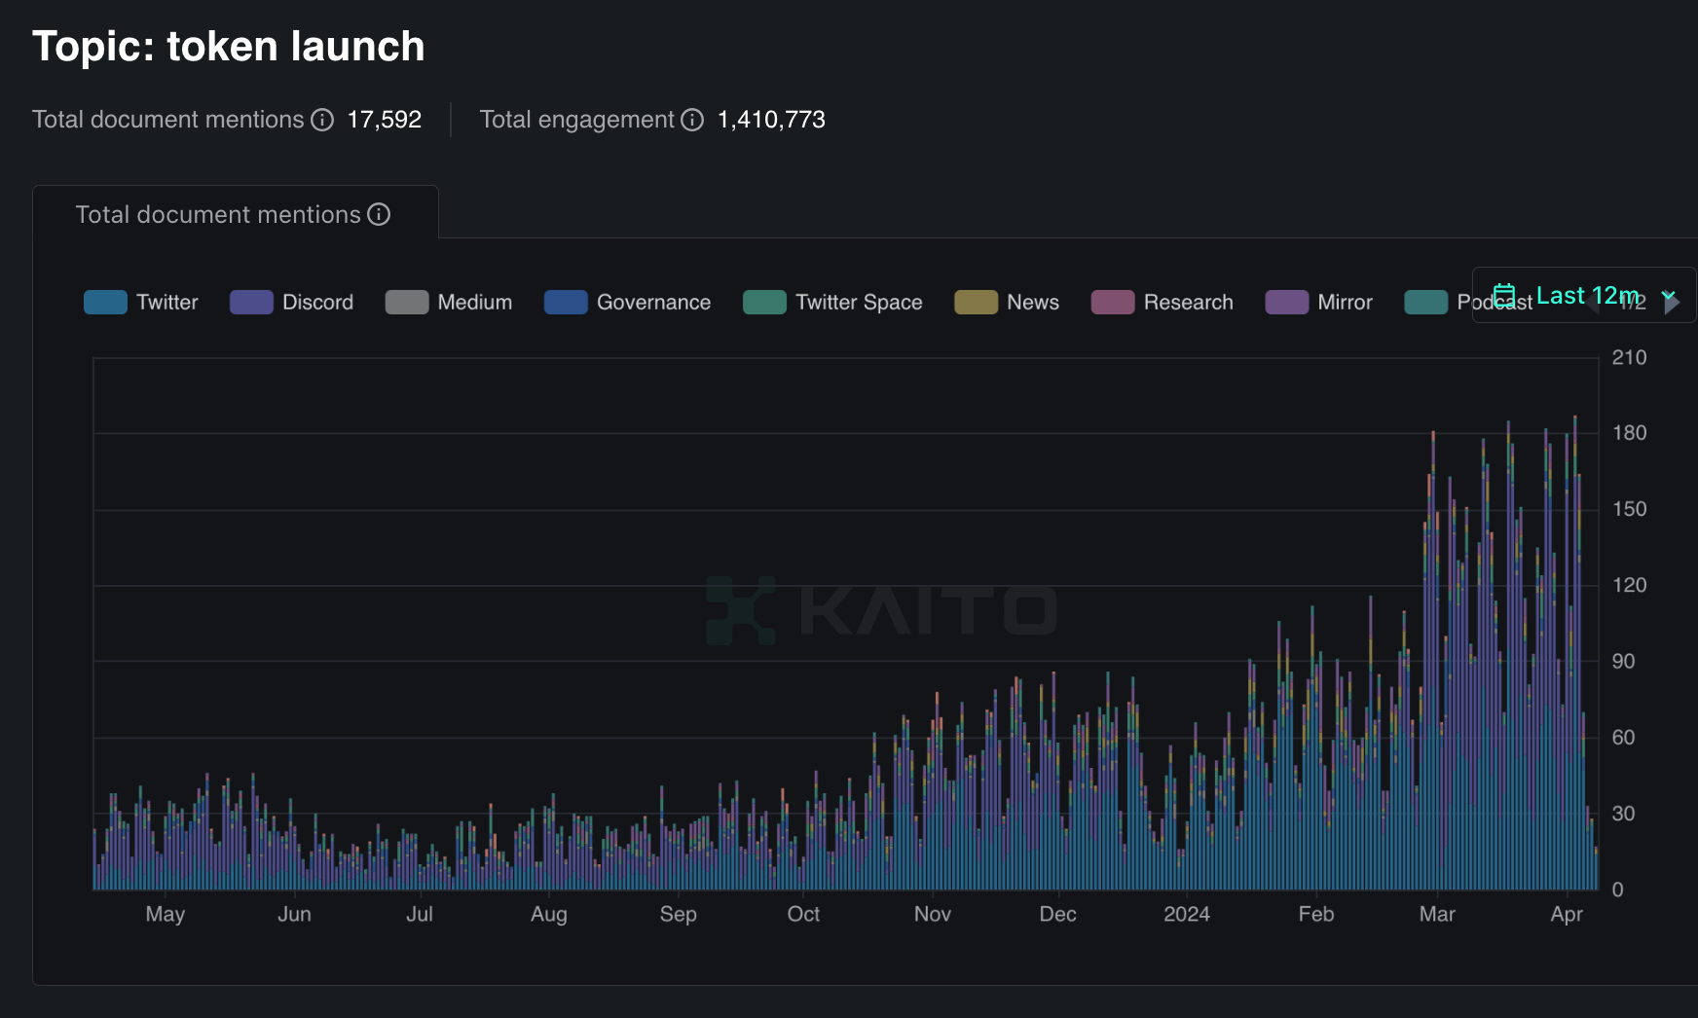Toggle the News series in legend

click(1007, 303)
